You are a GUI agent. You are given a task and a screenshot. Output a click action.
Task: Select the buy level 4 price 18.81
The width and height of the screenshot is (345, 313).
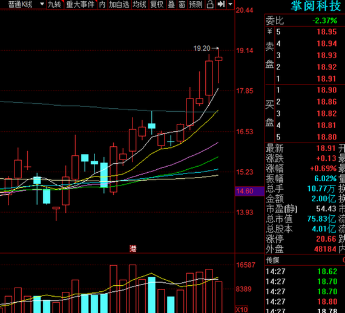click(x=326, y=125)
